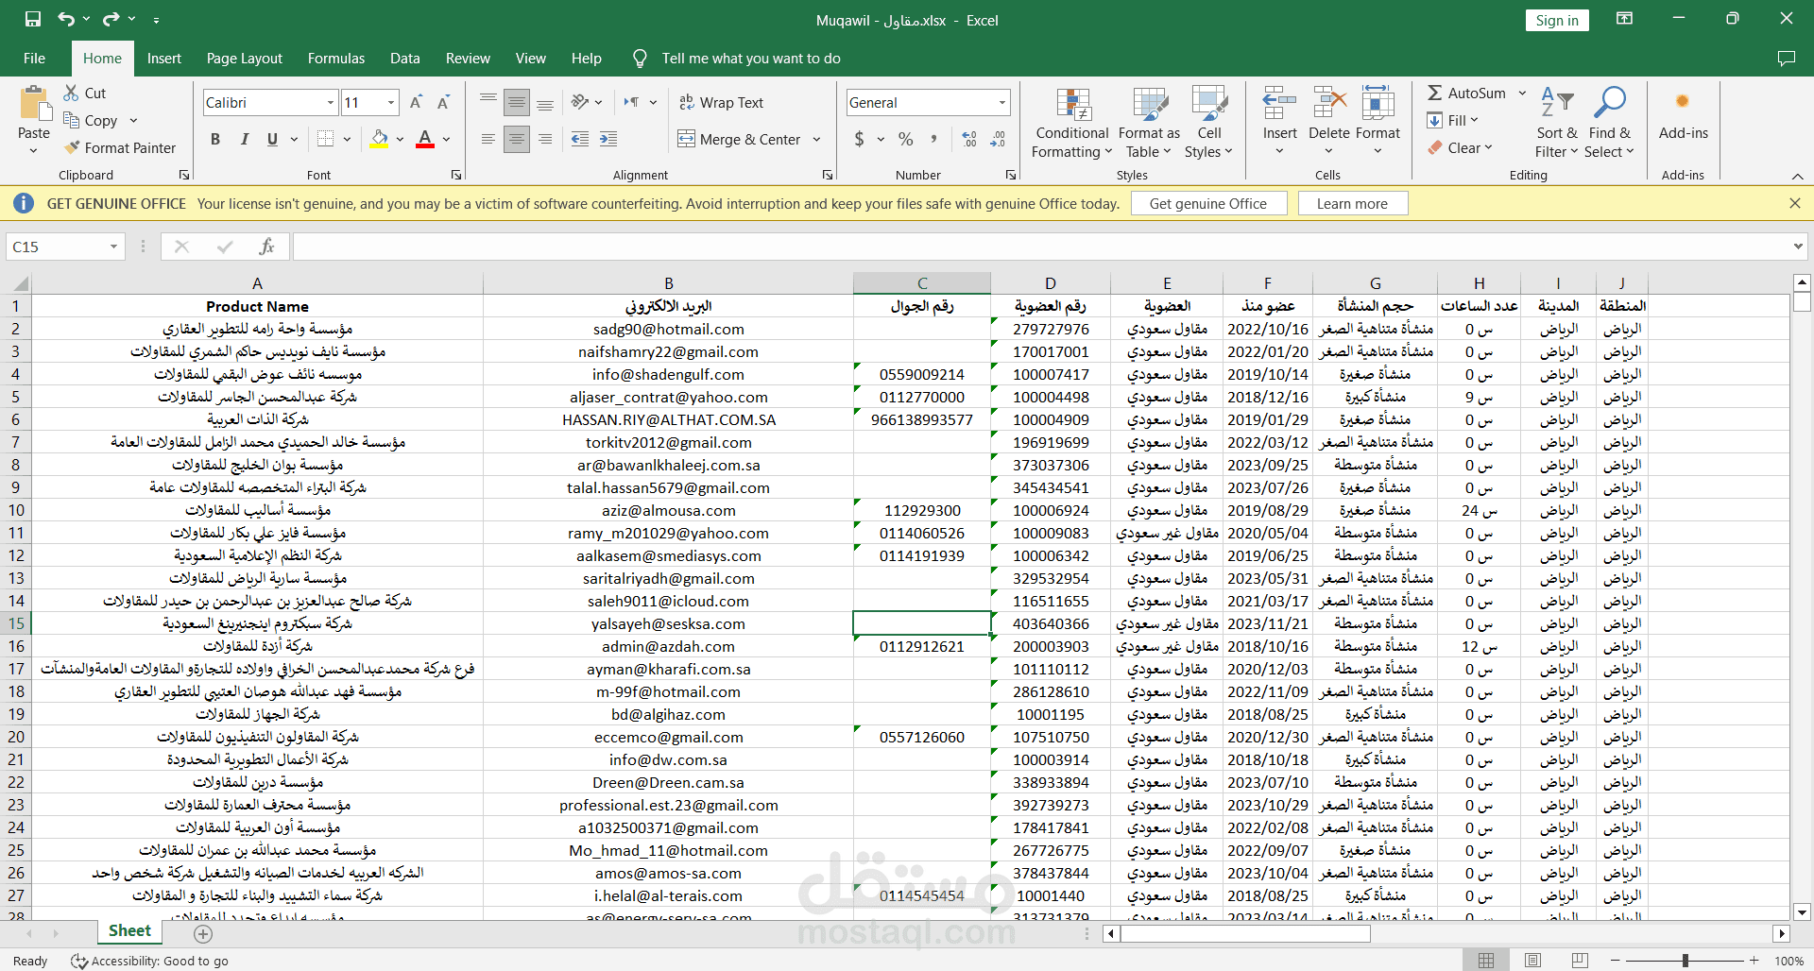Increase decimal places

[969, 139]
